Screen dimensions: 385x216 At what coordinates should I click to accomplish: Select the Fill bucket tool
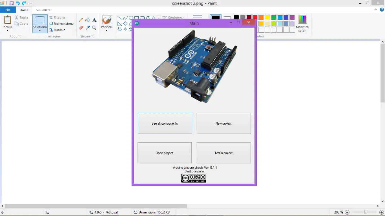click(88, 20)
